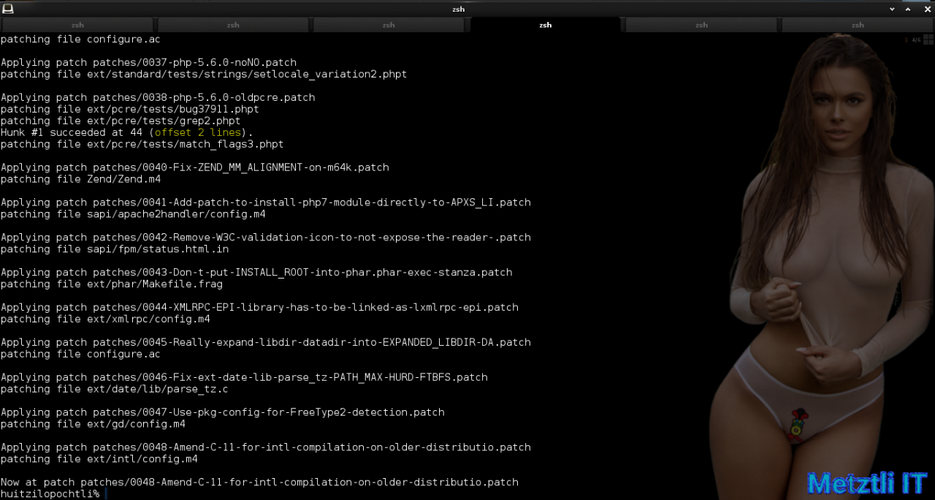Screen dimensions: 935x500
Task: Click 'patching file sapi/fpm/status.html.in'
Action: pos(115,249)
